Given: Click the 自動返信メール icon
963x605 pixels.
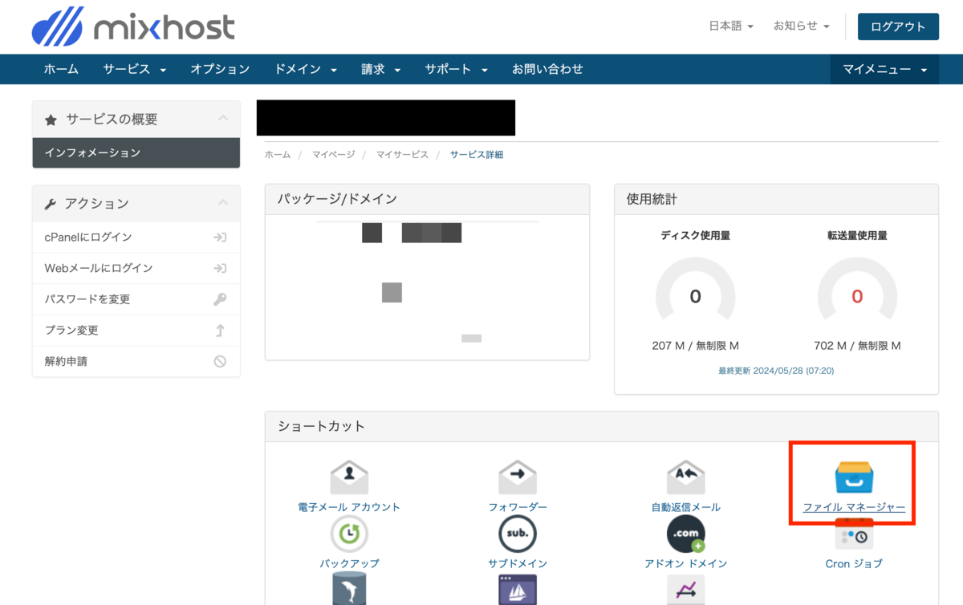Looking at the screenshot, I should [x=685, y=475].
